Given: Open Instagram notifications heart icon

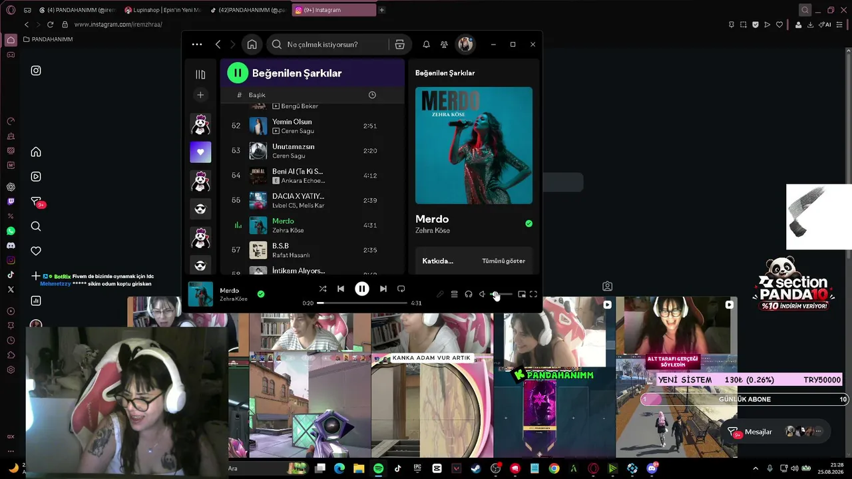Looking at the screenshot, I should [36, 251].
